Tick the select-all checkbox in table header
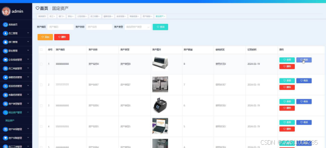Viewport: 326px width, 148px height. 41,50
